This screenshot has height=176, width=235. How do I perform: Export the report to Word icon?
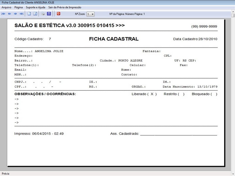tap(49, 14)
